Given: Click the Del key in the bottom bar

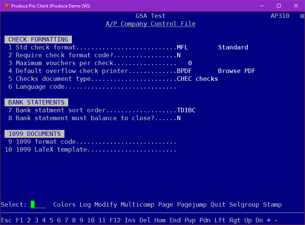Looking at the screenshot, I should coord(145,221).
